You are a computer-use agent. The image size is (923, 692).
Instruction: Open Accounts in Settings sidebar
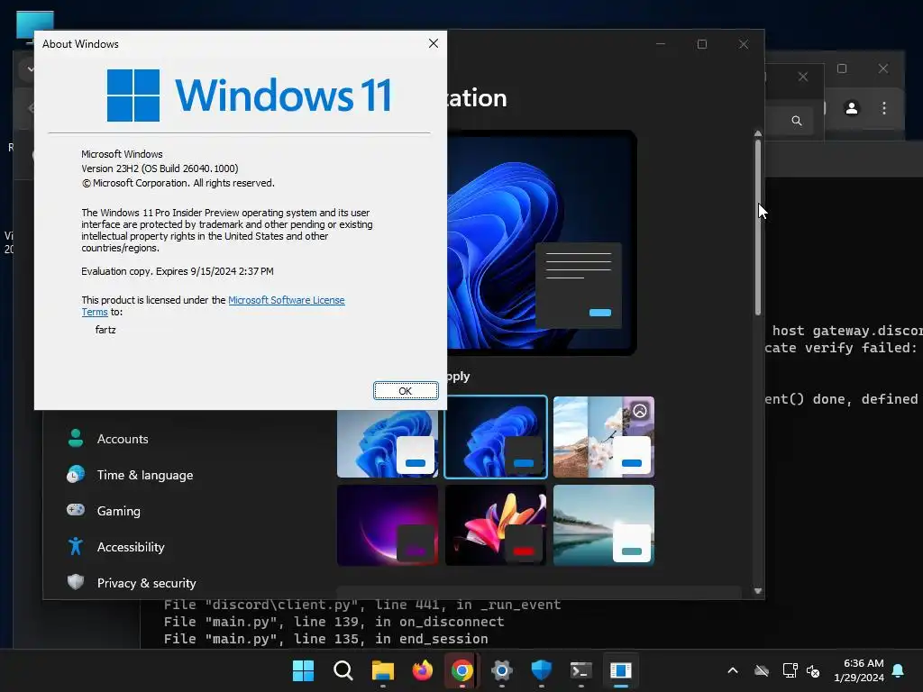click(123, 439)
